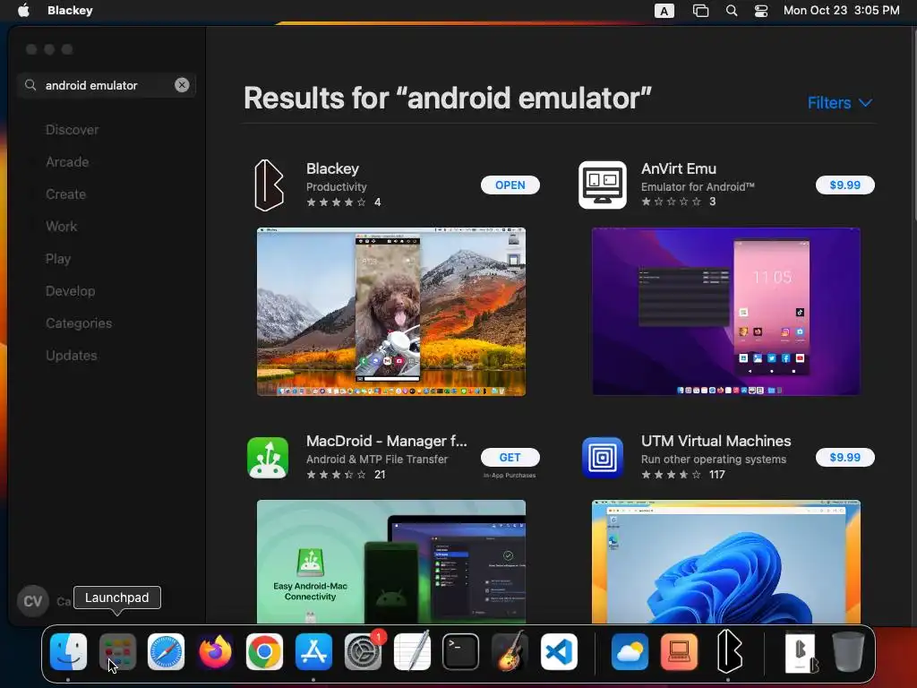Screen dimensions: 917x688
Task: Open Develop section in the sidebar
Action: 70,291
